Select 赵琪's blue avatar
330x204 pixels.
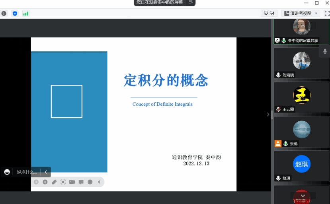tap(302, 164)
